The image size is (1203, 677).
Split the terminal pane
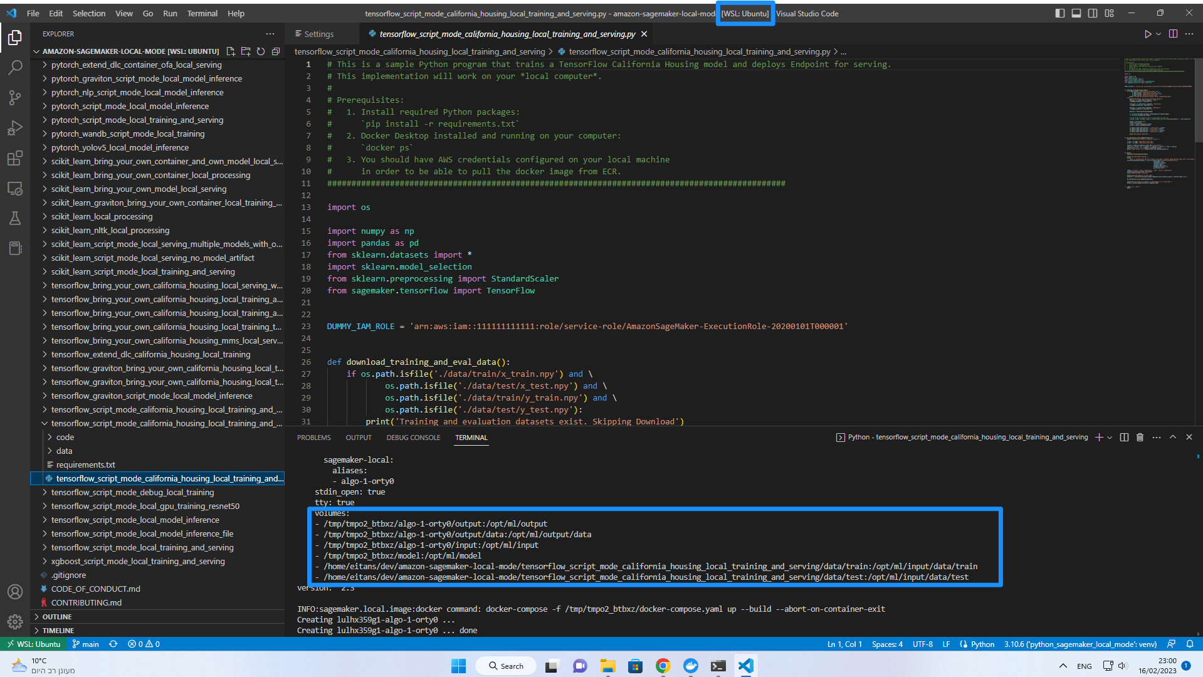click(1124, 437)
